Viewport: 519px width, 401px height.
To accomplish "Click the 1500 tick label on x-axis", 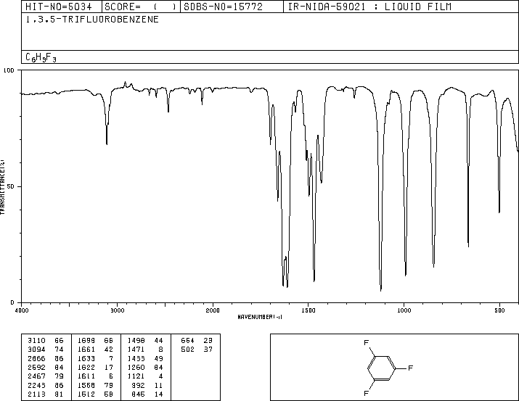I will click(308, 310).
